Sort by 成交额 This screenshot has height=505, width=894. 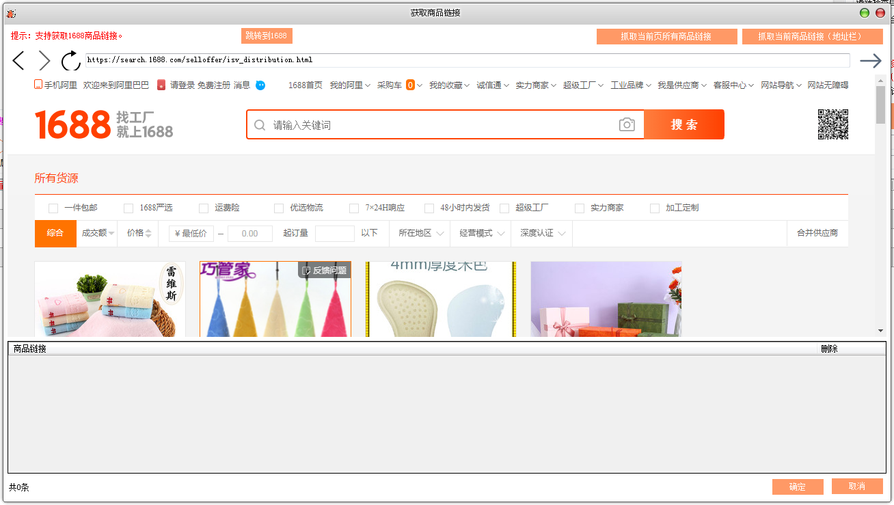click(x=98, y=233)
